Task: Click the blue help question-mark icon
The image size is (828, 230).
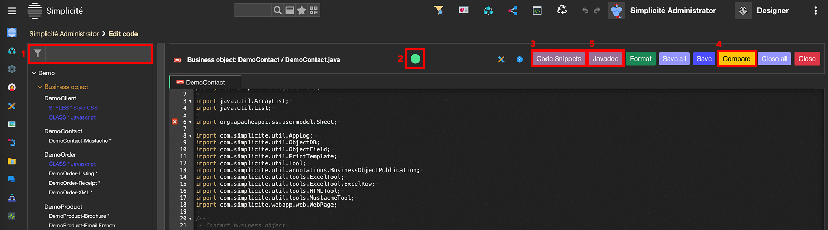Action: point(520,59)
